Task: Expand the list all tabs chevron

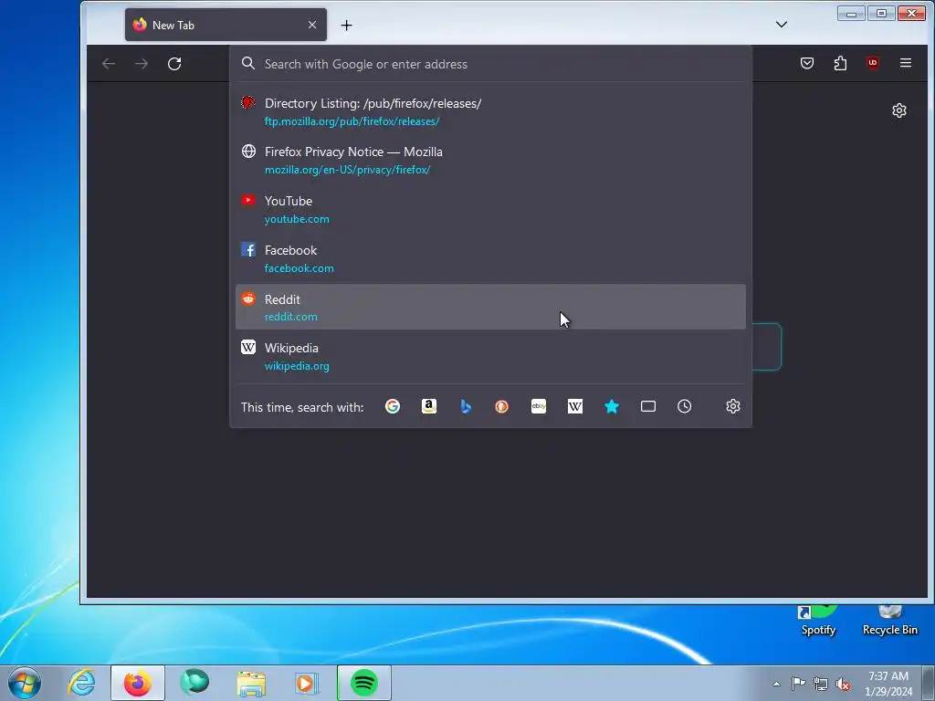Action: tap(782, 25)
